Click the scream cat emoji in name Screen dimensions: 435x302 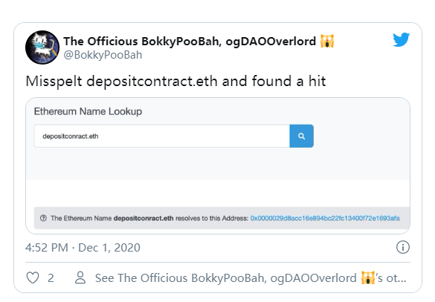[327, 41]
